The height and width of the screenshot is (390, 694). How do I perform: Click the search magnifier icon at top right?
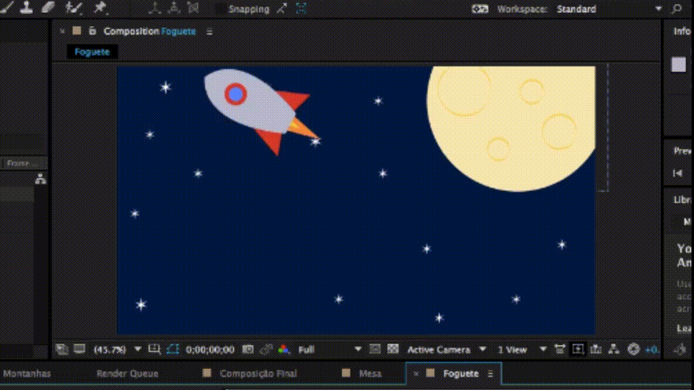[677, 9]
